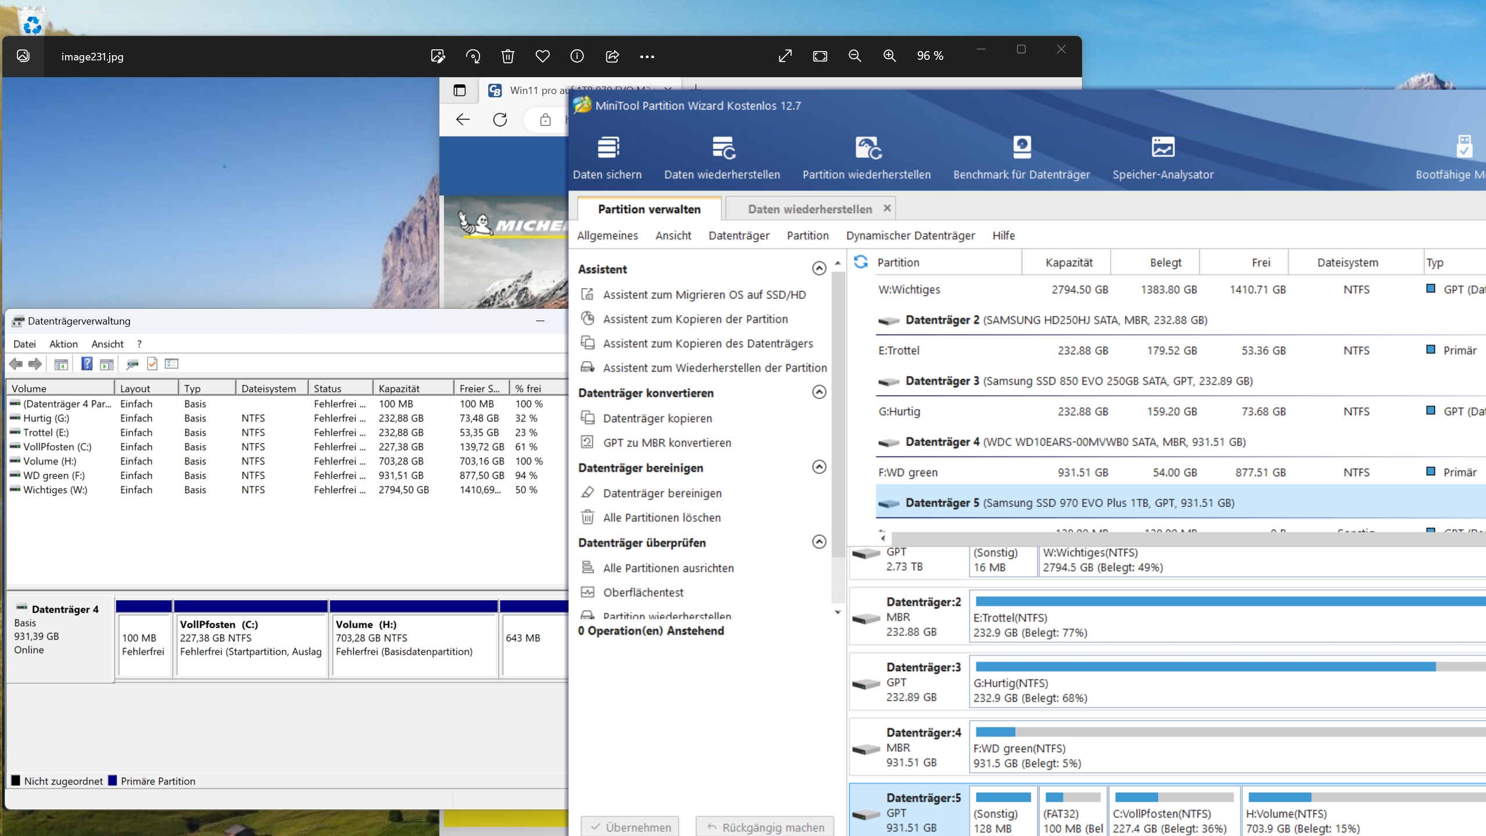Viewport: 1486px width, 836px height.
Task: Reload page in browser window
Action: click(500, 120)
